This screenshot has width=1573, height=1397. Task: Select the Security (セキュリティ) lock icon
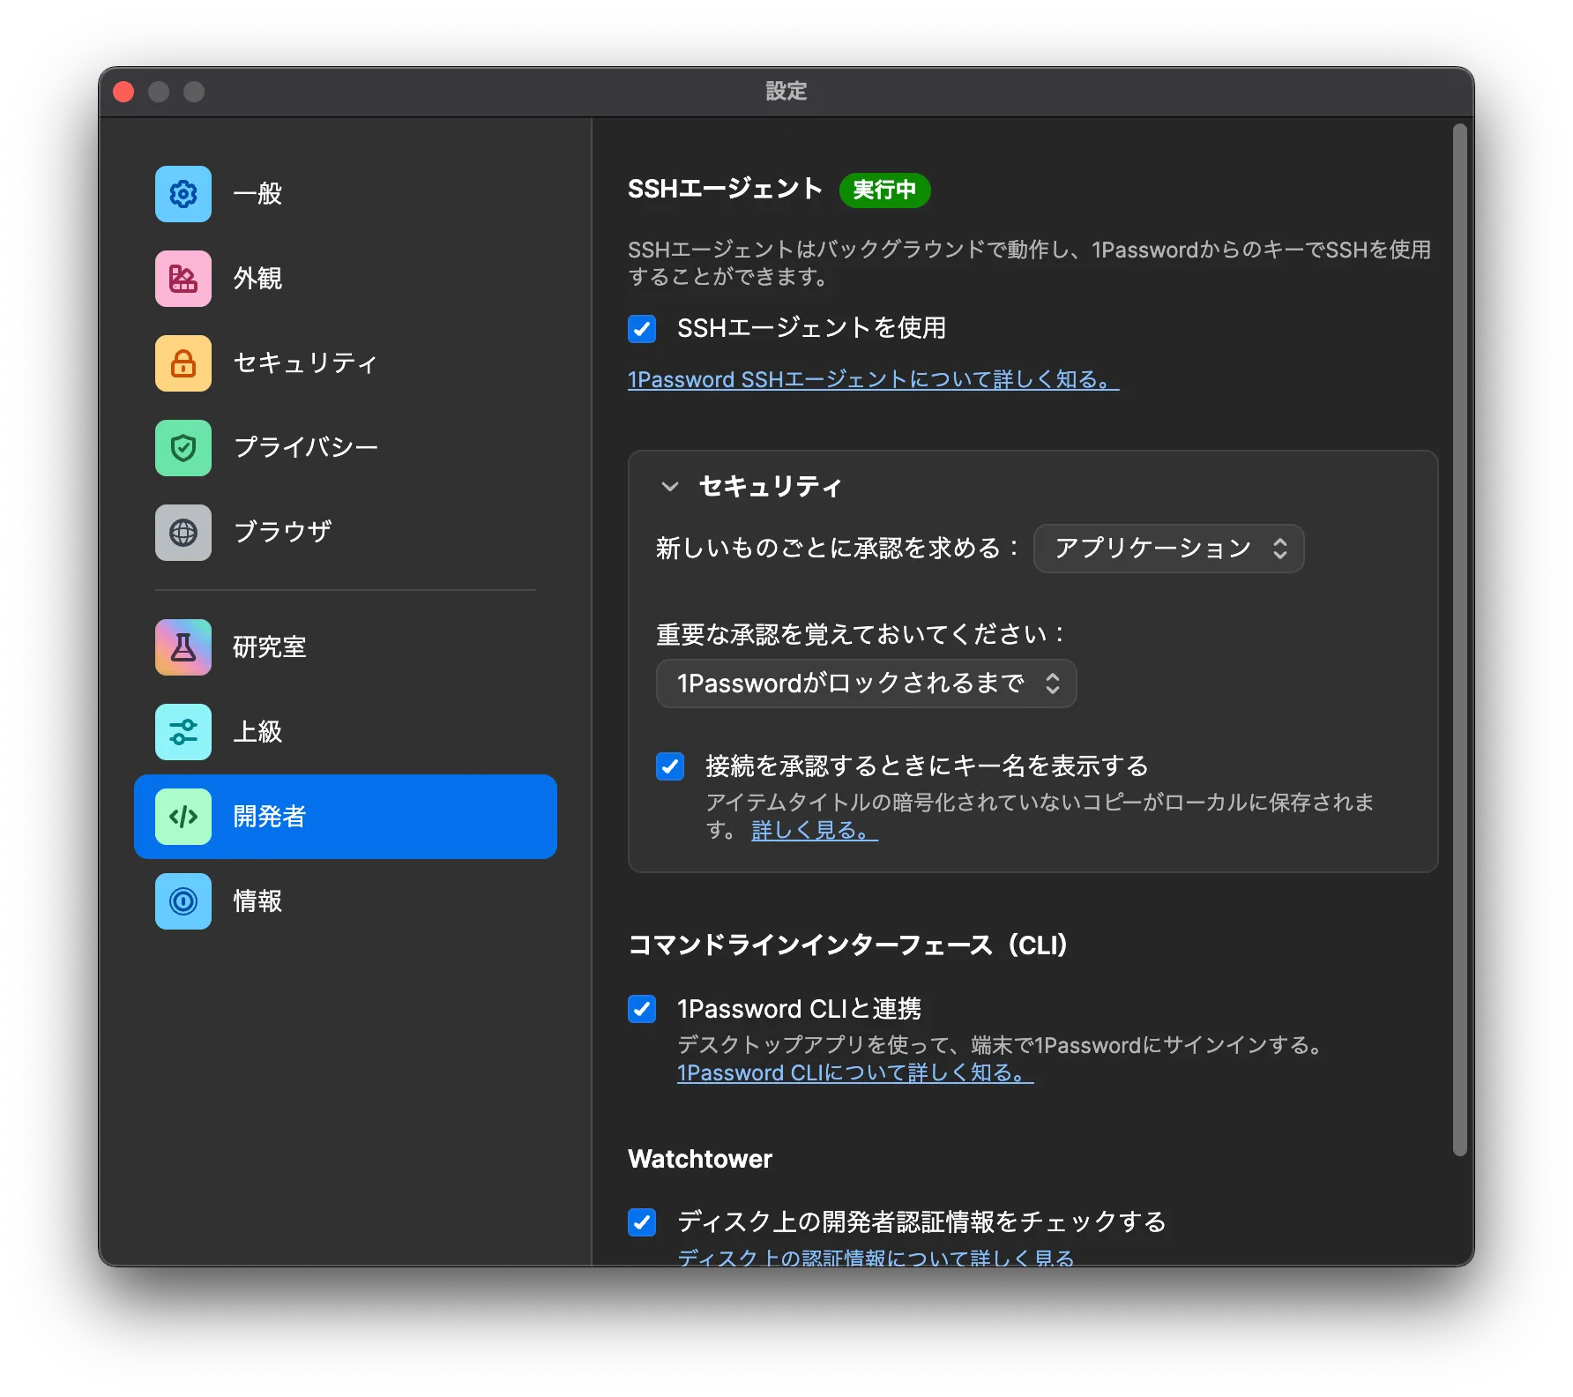183,363
